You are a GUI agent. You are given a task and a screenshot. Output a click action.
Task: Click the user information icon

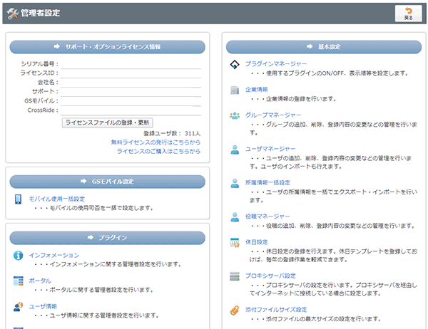(x=19, y=307)
